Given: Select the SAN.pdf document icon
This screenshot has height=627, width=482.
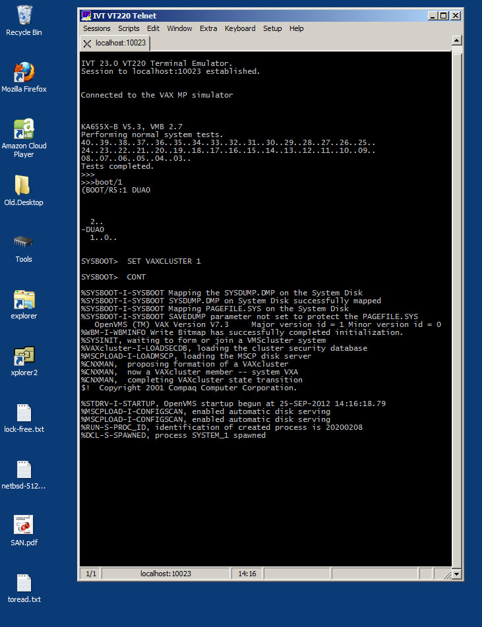Looking at the screenshot, I should [x=24, y=525].
